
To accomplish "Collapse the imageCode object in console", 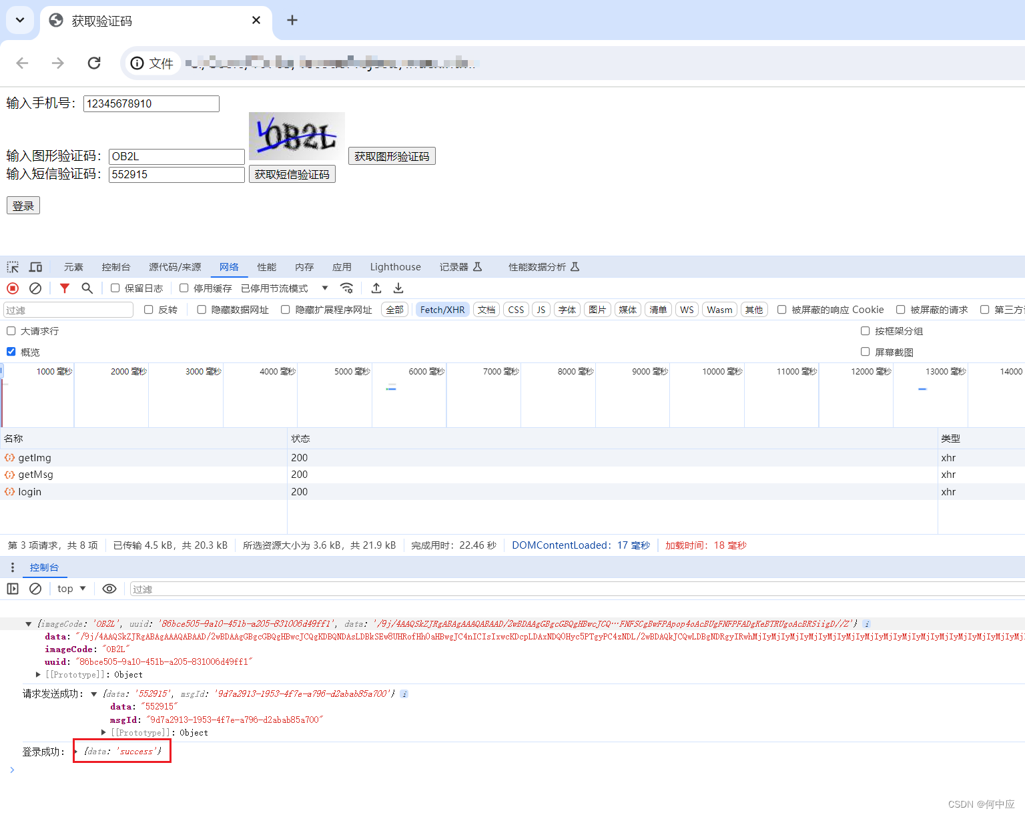I will [29, 624].
